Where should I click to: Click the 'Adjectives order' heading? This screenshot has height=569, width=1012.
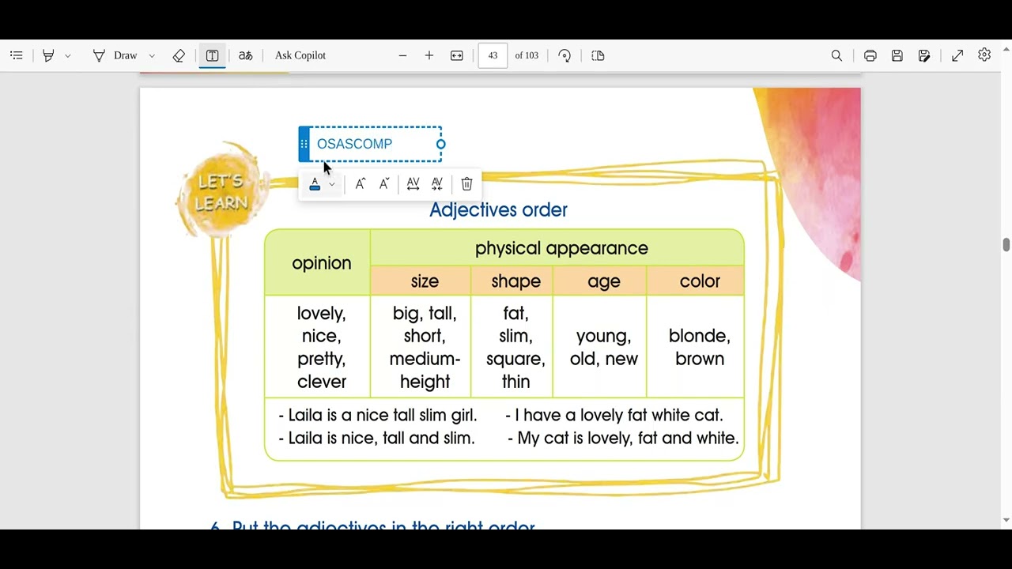498,209
